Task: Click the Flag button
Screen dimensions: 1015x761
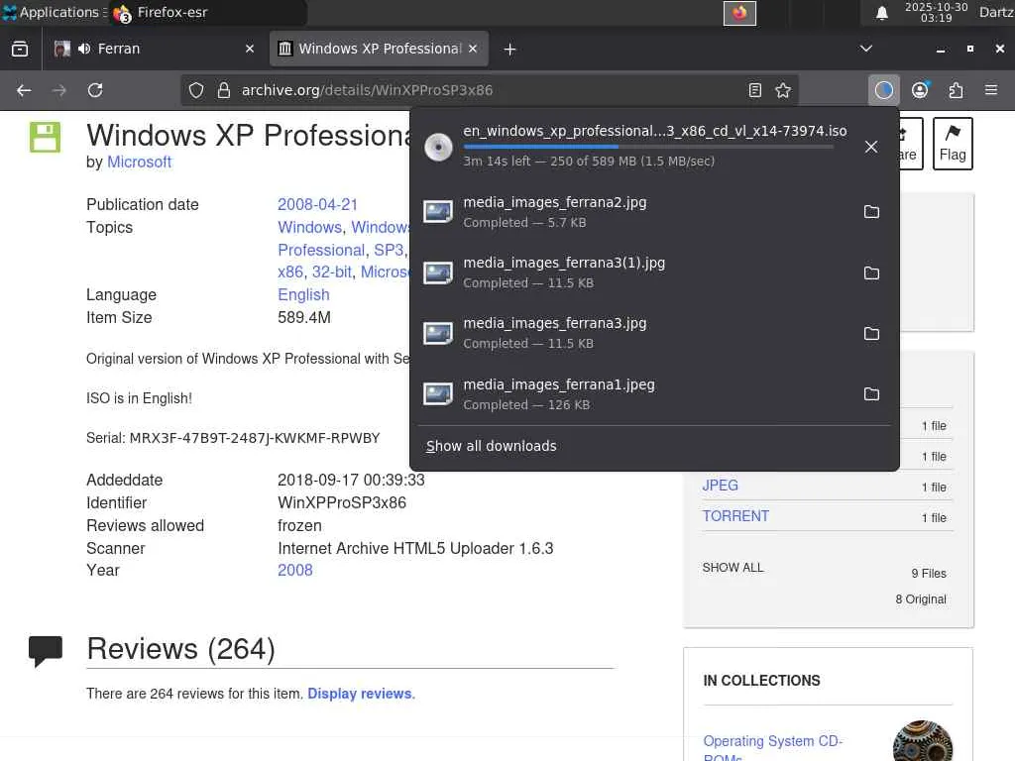Action: [953, 144]
